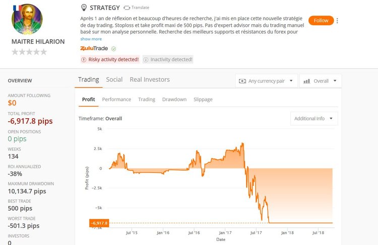
Task: Click the Inactivity detected info icon
Action: pos(146,60)
